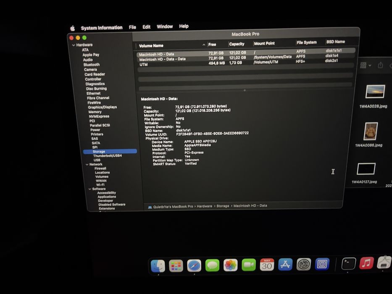
Task: Click group-by grid icon in Finder toolbar
Action: (363, 66)
